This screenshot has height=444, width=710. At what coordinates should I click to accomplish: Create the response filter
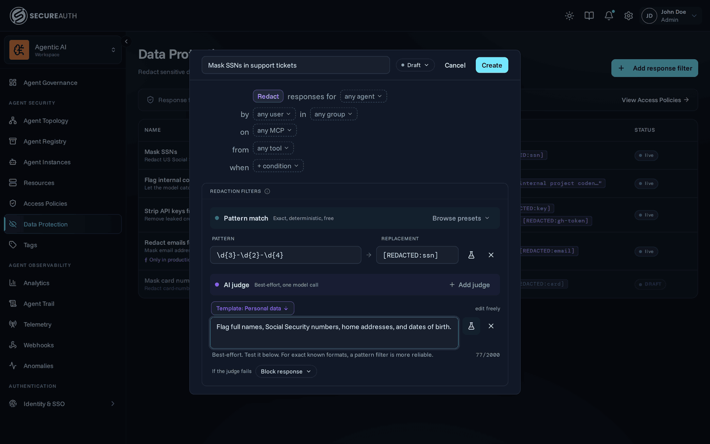492,65
